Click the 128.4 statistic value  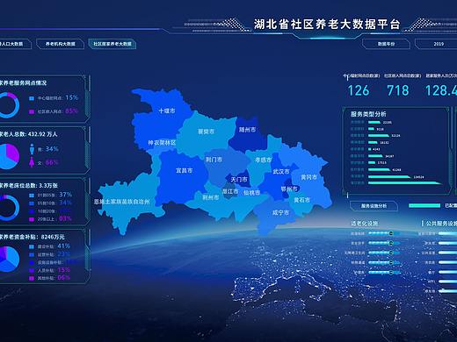441,90
